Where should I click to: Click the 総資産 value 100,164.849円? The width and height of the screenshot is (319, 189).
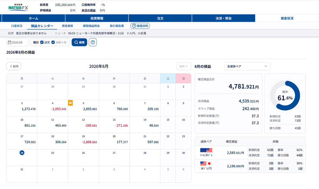(x=65, y=5)
